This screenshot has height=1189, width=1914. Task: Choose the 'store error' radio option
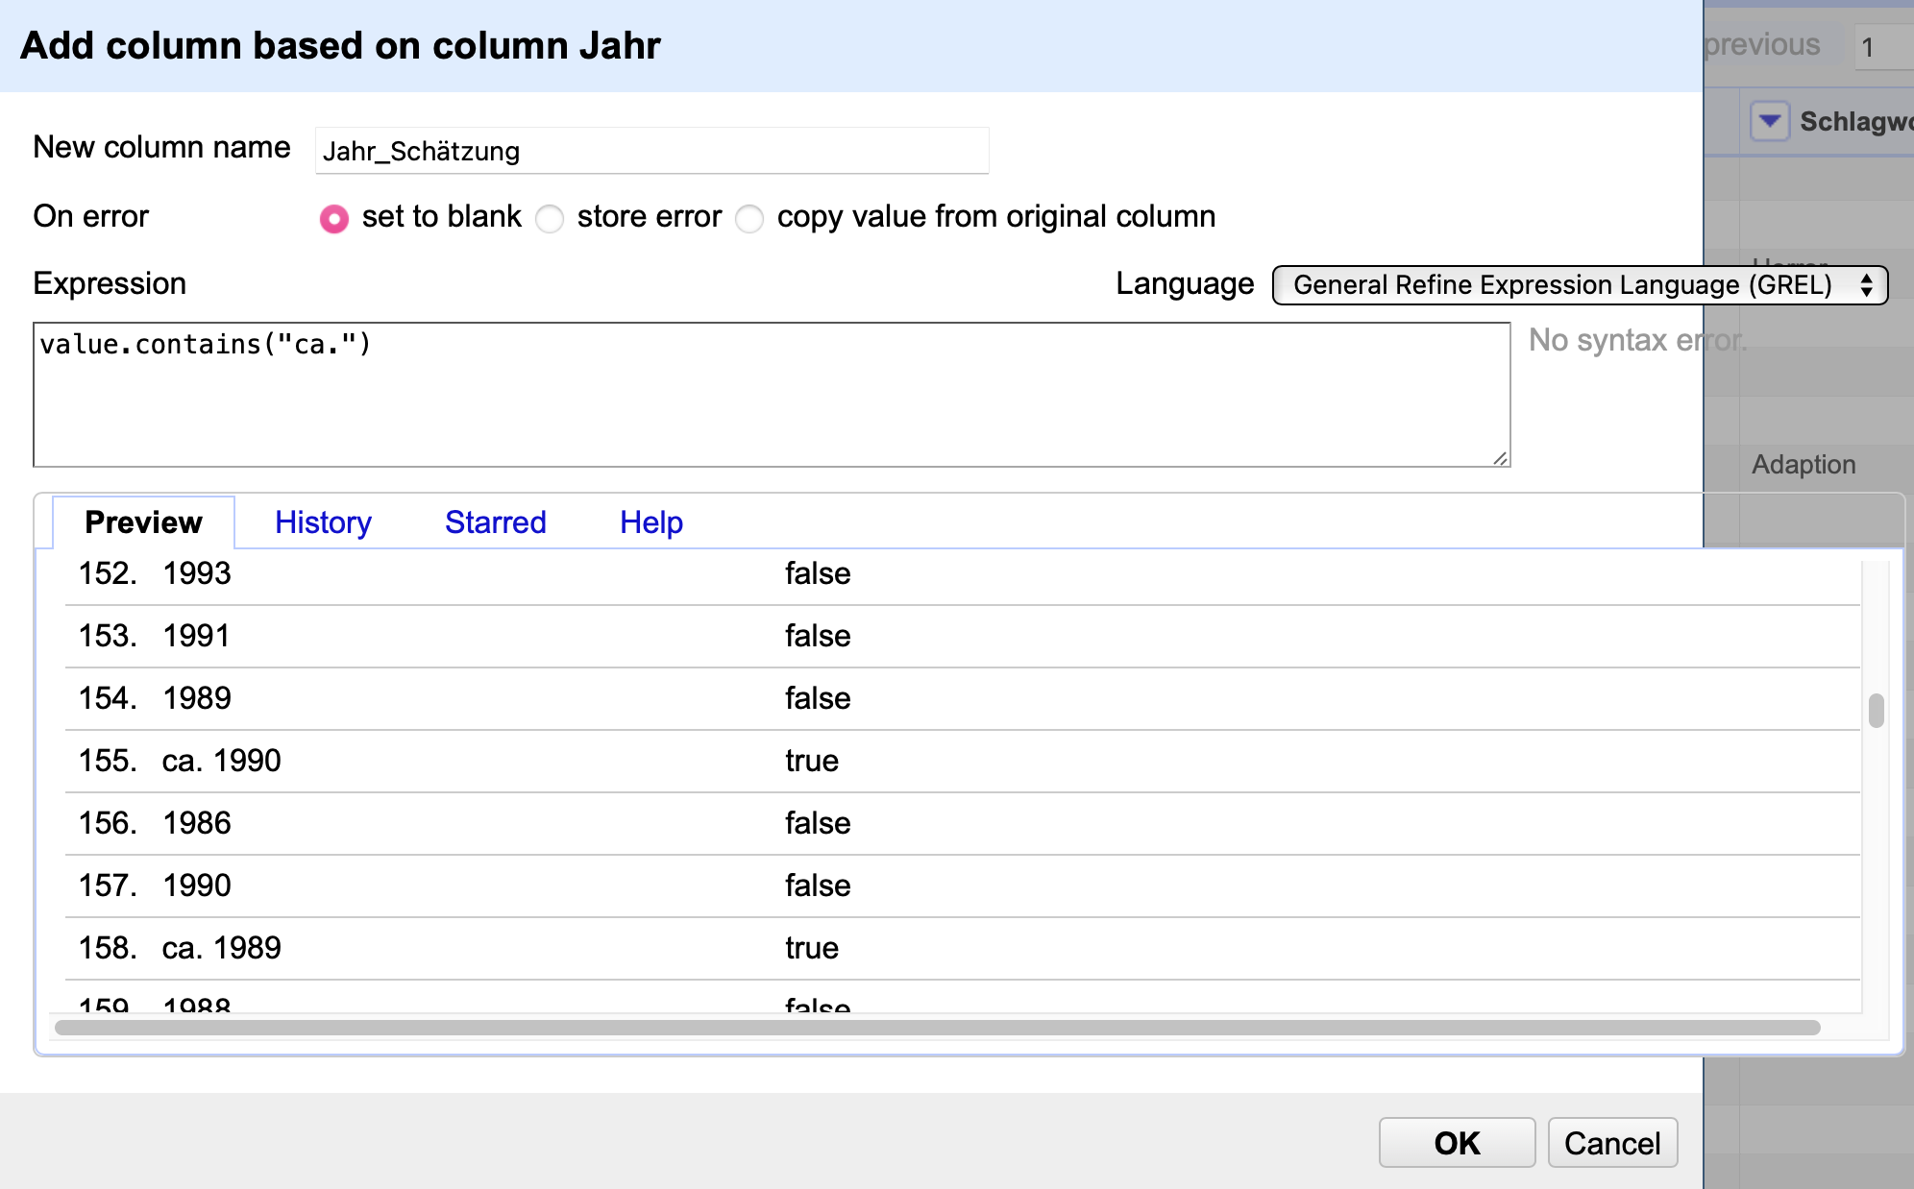550,219
